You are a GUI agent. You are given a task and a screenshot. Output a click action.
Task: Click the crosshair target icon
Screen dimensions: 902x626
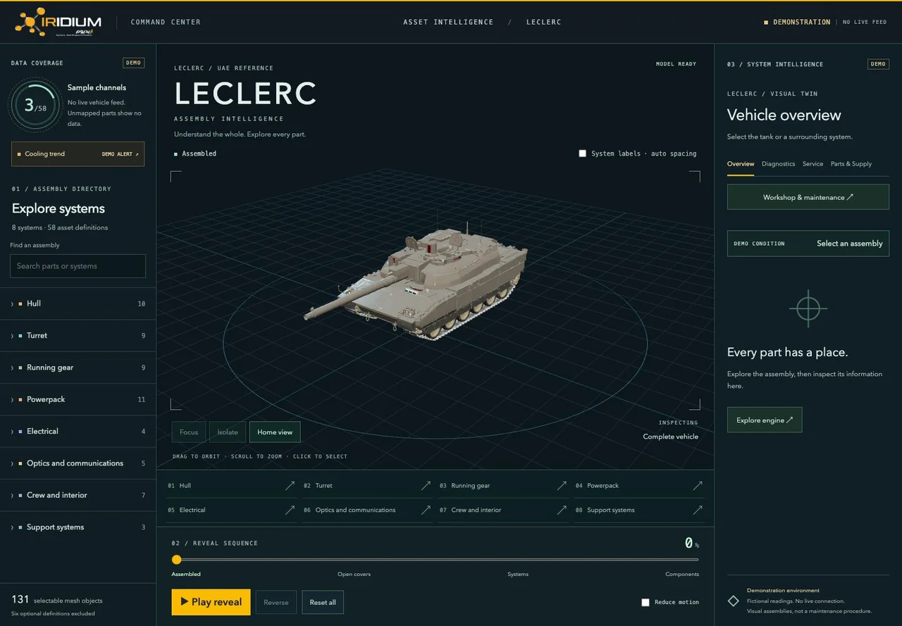point(808,308)
